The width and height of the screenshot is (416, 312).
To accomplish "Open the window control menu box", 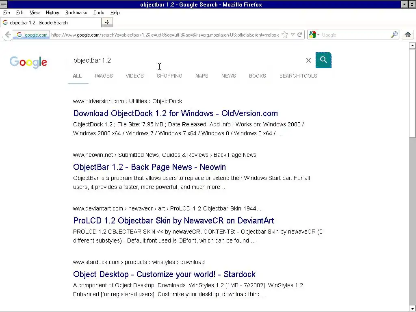I will coord(4,4).
